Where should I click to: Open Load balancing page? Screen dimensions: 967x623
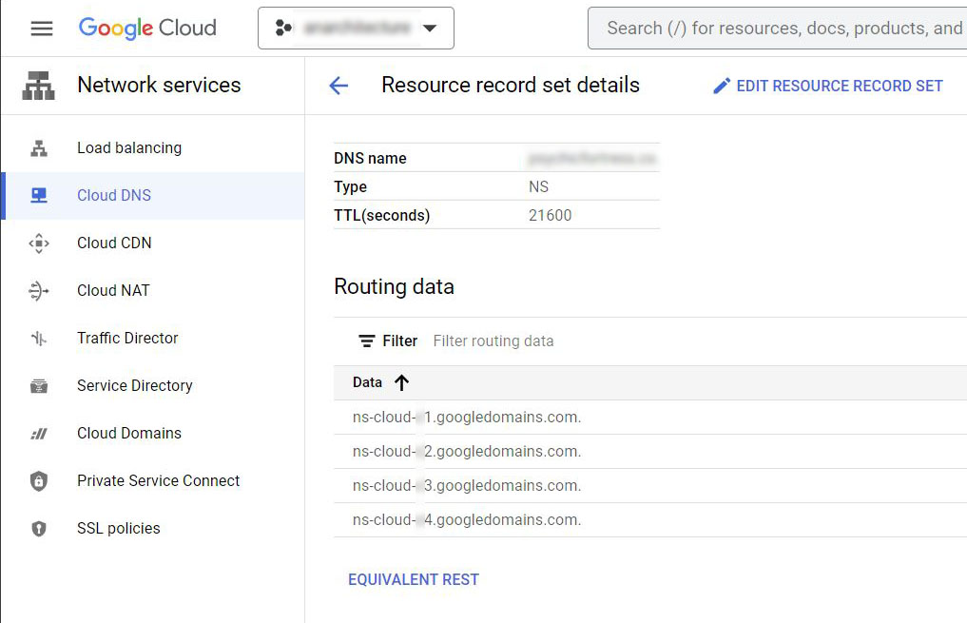coord(129,148)
